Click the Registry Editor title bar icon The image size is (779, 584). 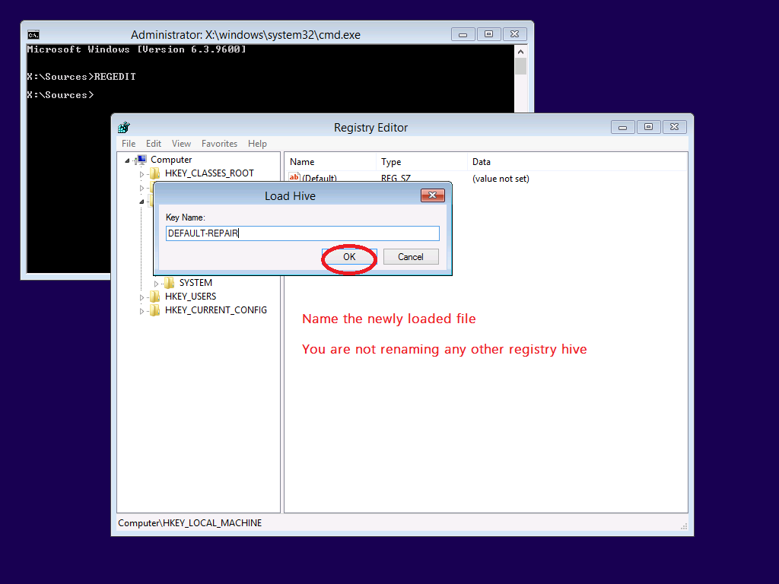pyautogui.click(x=124, y=128)
